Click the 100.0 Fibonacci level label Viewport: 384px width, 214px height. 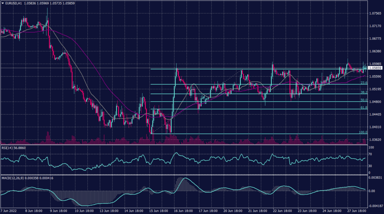363,132
